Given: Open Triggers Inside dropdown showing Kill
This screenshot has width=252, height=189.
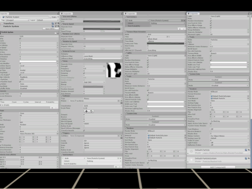Looking at the screenshot, I should click(102, 141).
